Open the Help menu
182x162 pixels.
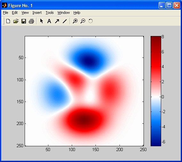click(x=77, y=13)
